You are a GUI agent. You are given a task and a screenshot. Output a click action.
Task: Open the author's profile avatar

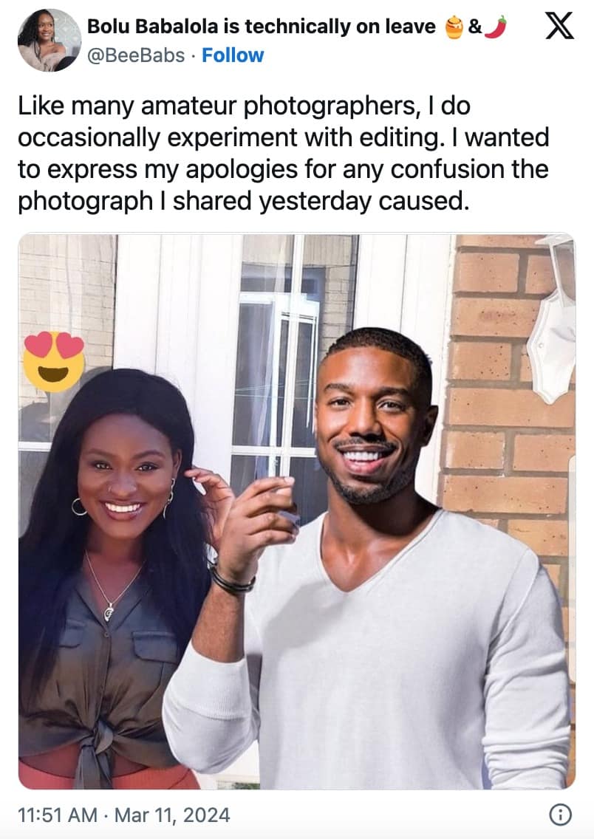(49, 40)
